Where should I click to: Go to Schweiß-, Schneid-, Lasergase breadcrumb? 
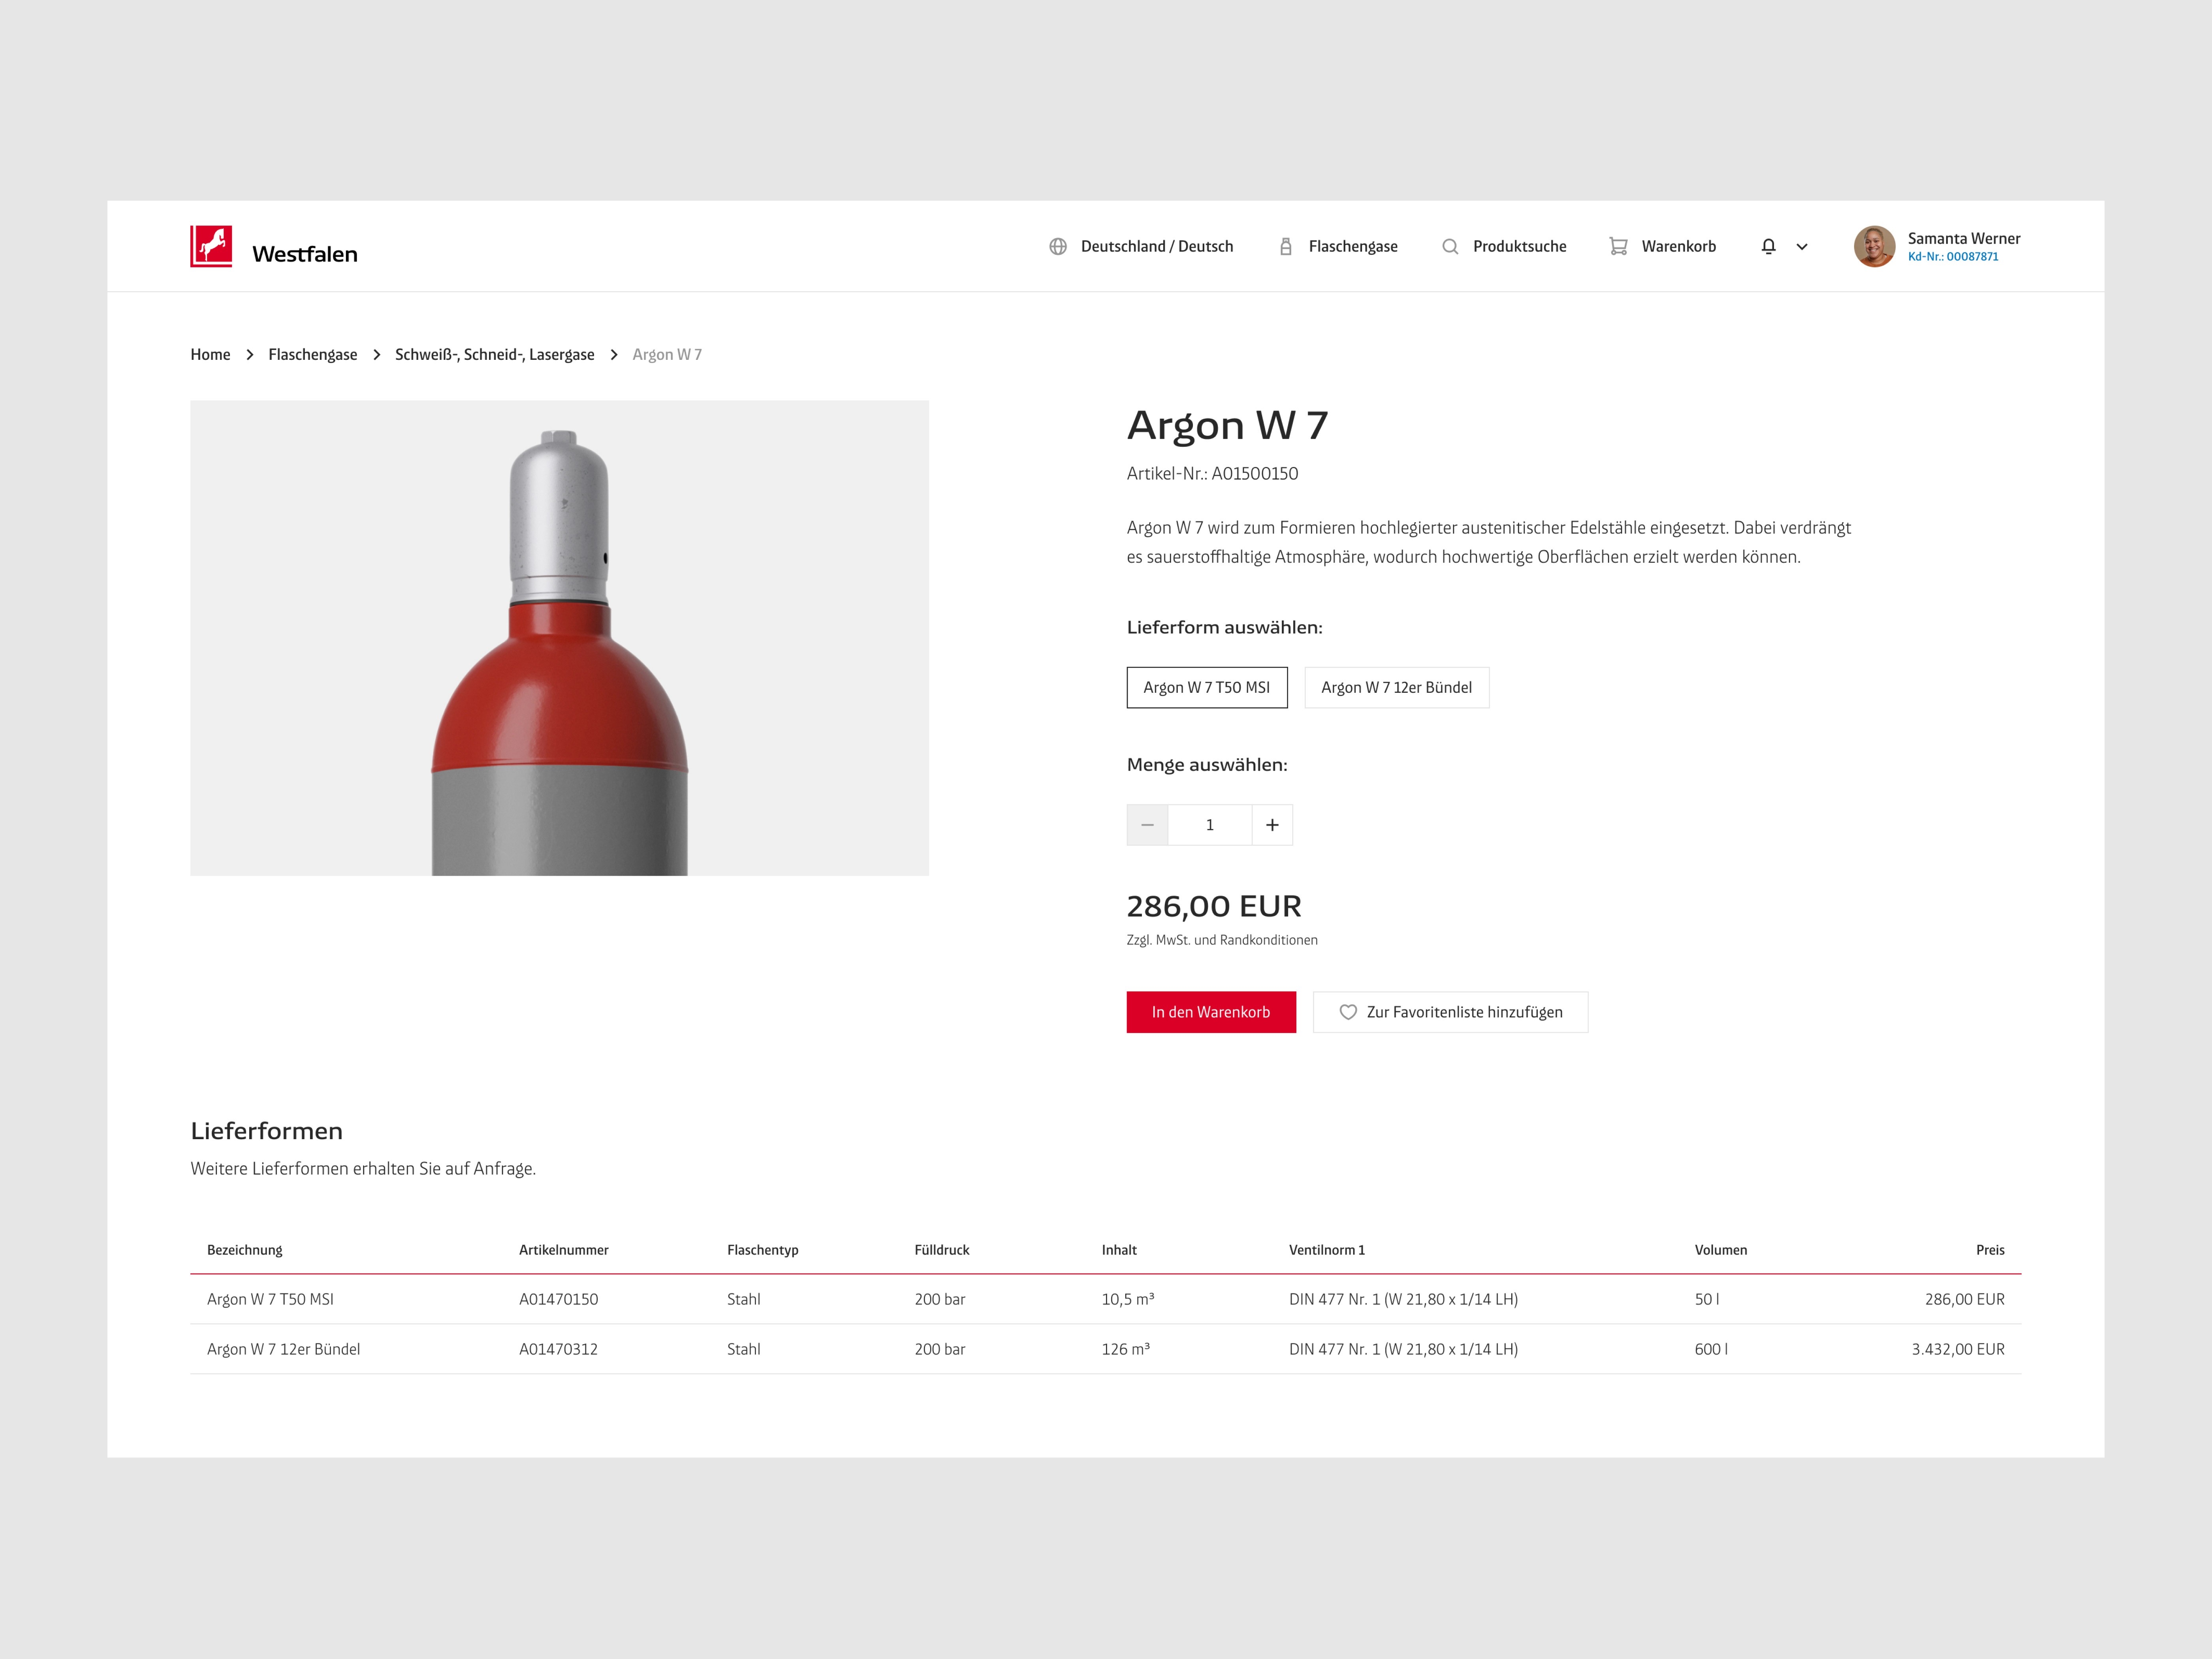(x=494, y=354)
